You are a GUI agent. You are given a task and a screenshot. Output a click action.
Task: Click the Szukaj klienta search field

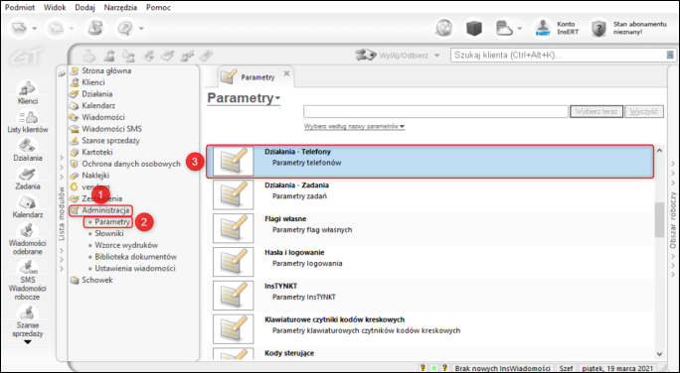pyautogui.click(x=560, y=55)
